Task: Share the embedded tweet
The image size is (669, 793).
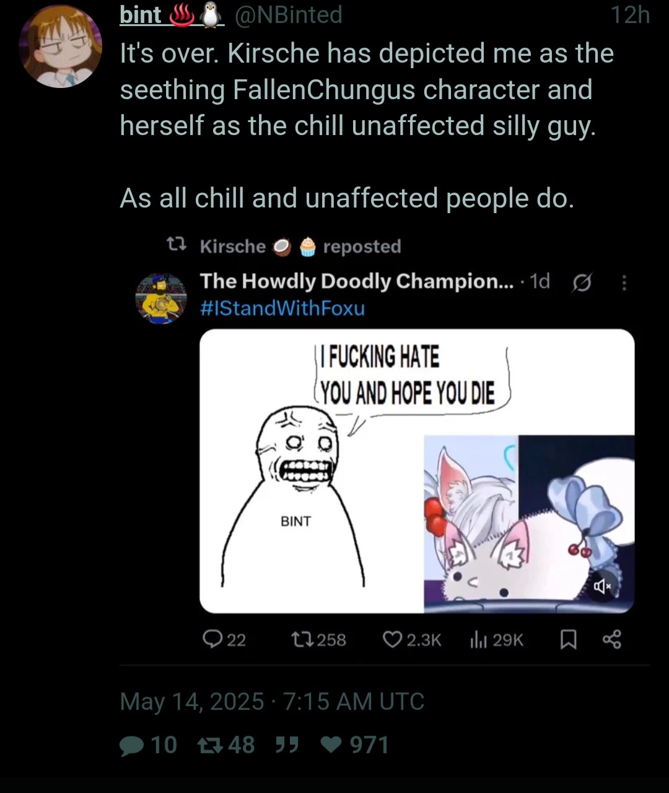Action: pyautogui.click(x=611, y=639)
